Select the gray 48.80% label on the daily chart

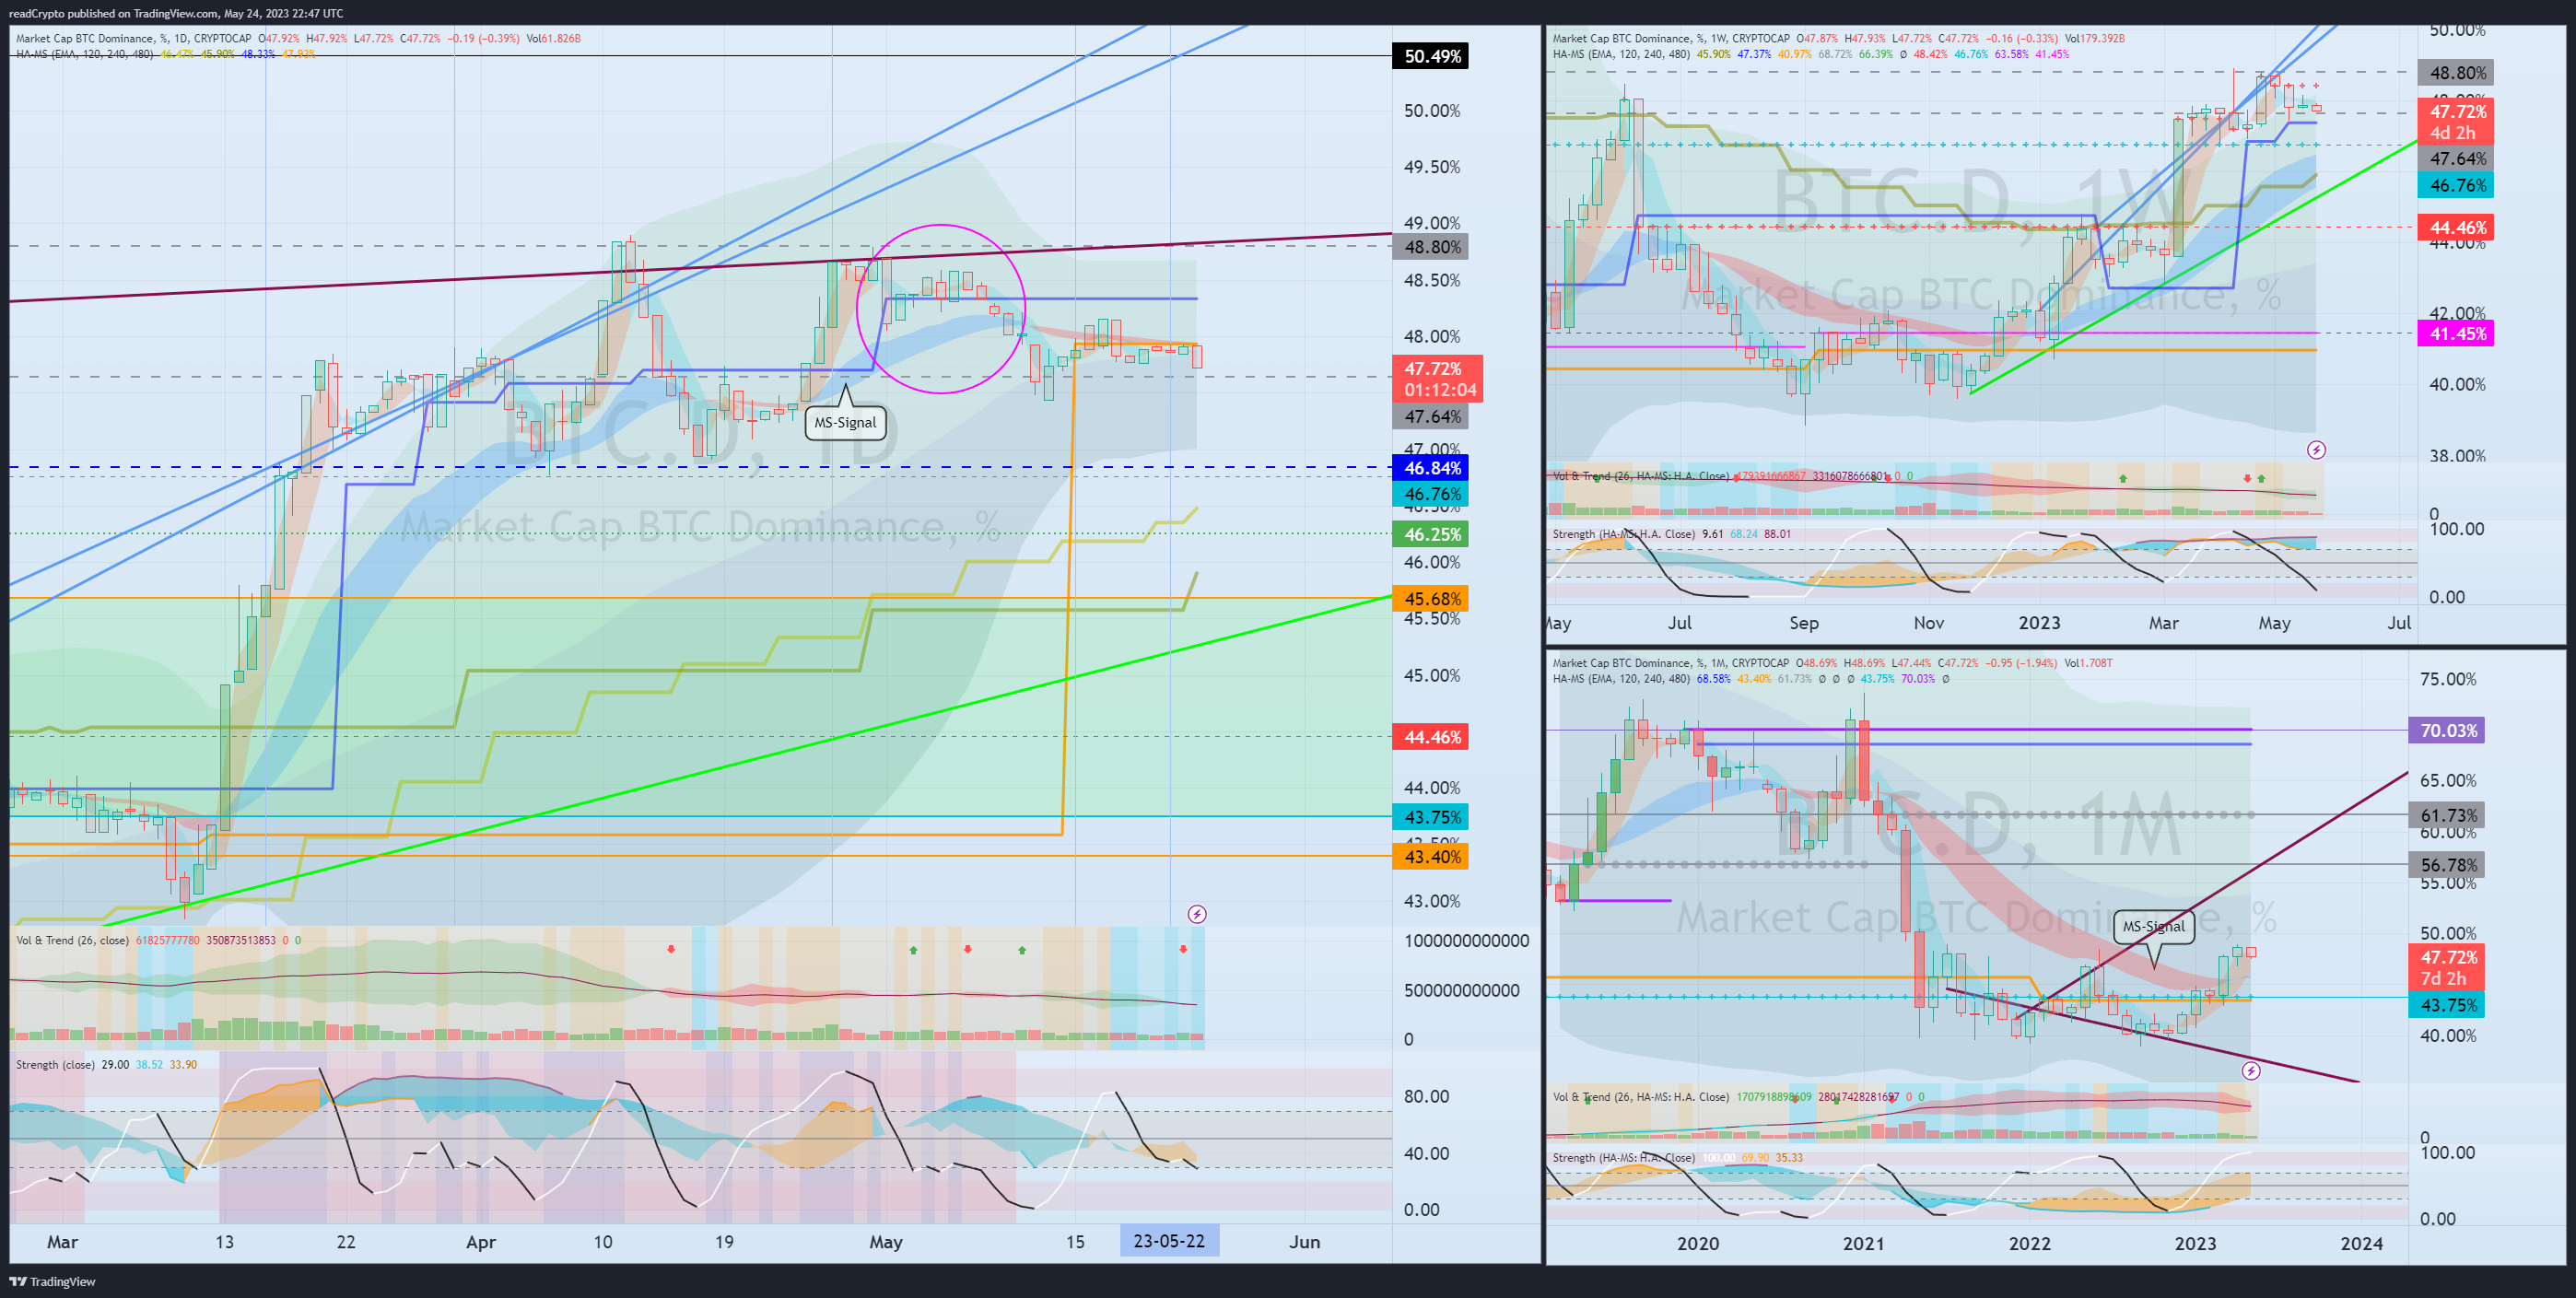tap(1432, 247)
